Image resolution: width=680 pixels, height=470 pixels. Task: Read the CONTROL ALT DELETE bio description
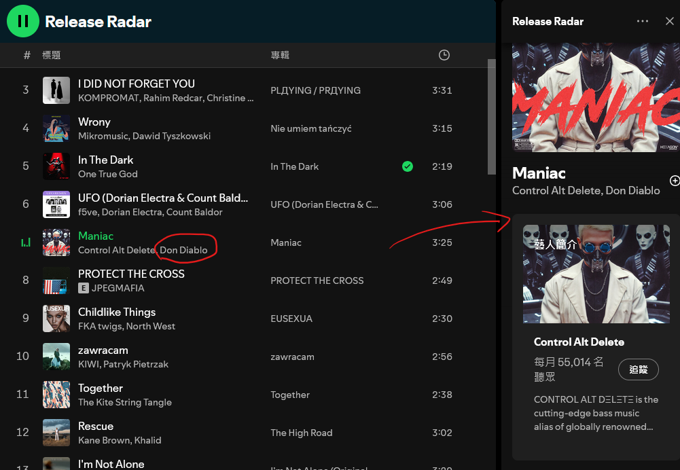coord(596,413)
